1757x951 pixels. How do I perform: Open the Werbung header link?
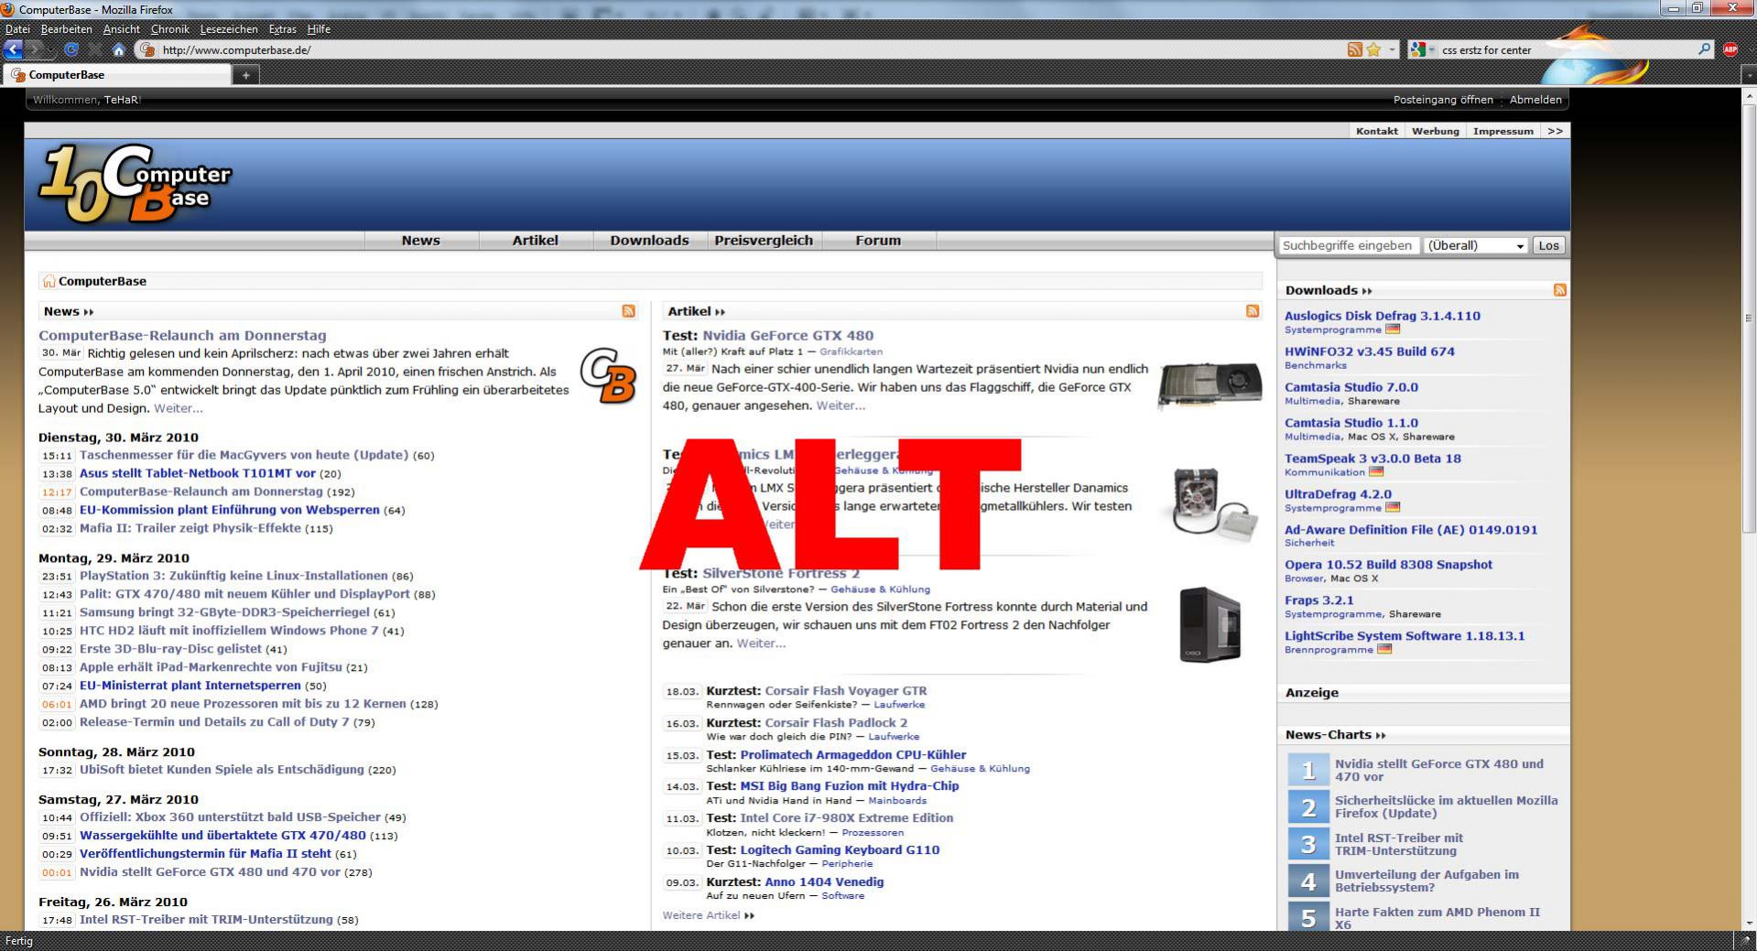pyautogui.click(x=1435, y=131)
